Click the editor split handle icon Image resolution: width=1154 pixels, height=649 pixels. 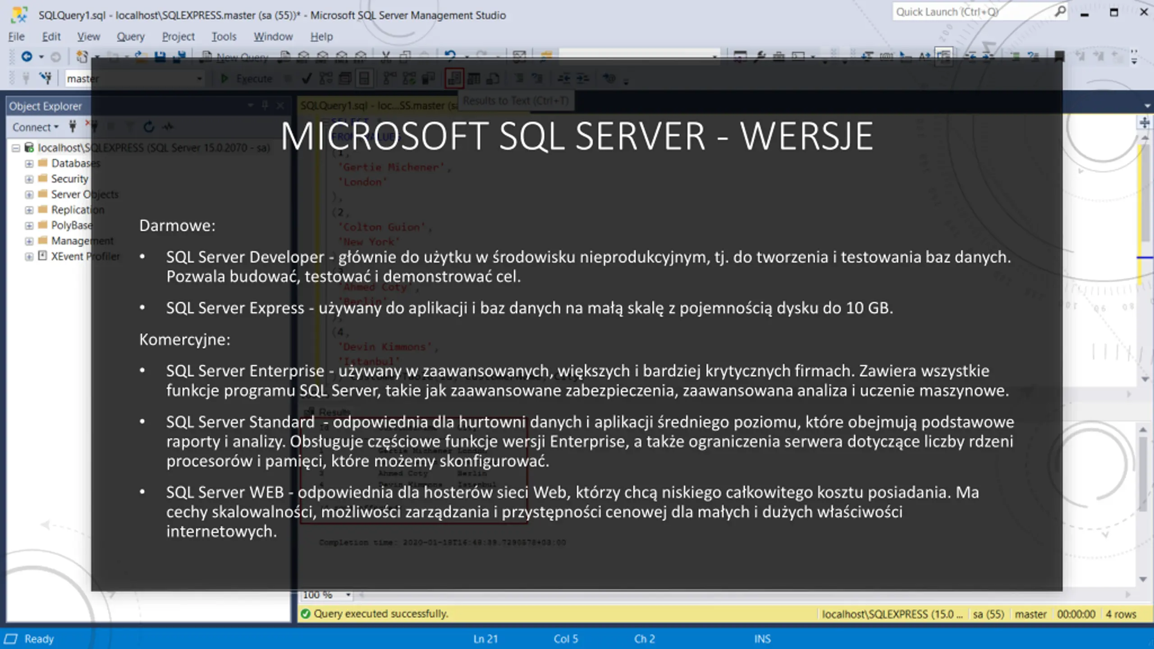coord(1144,123)
